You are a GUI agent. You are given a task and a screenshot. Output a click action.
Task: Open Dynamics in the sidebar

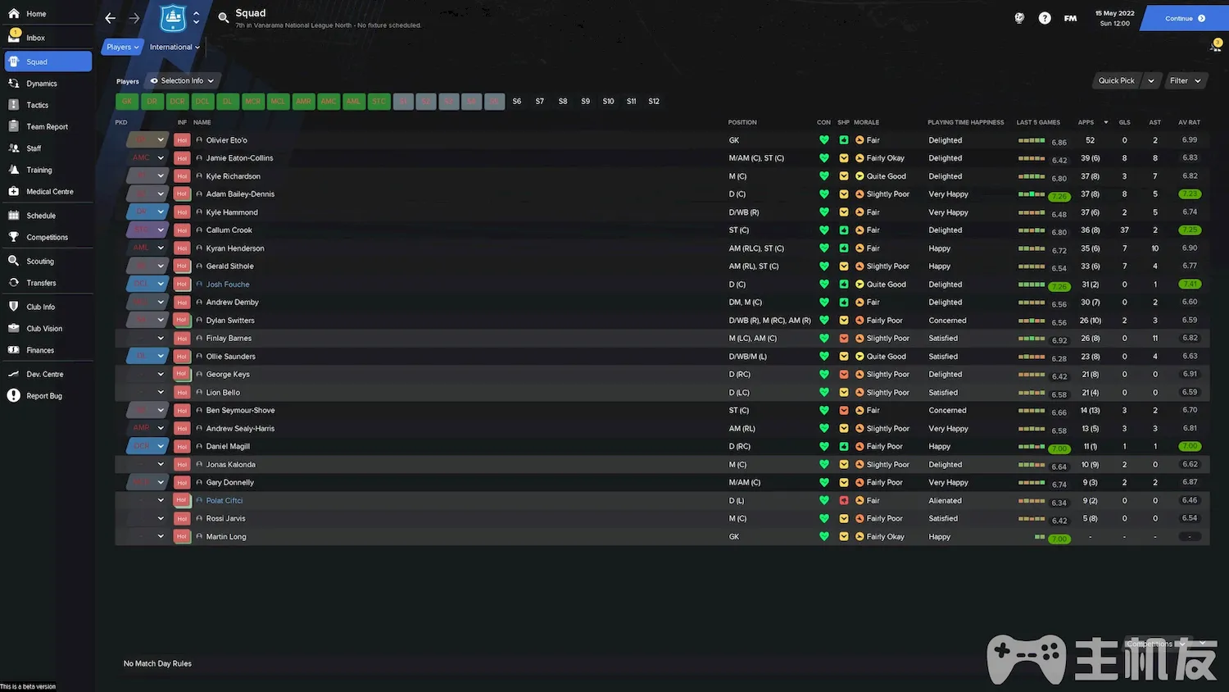pos(41,84)
